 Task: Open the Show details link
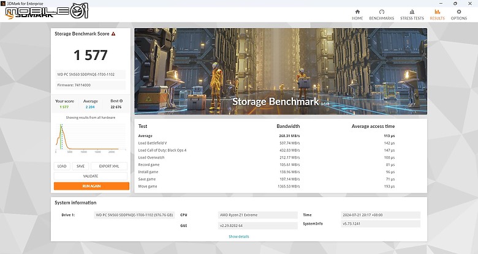point(239,236)
